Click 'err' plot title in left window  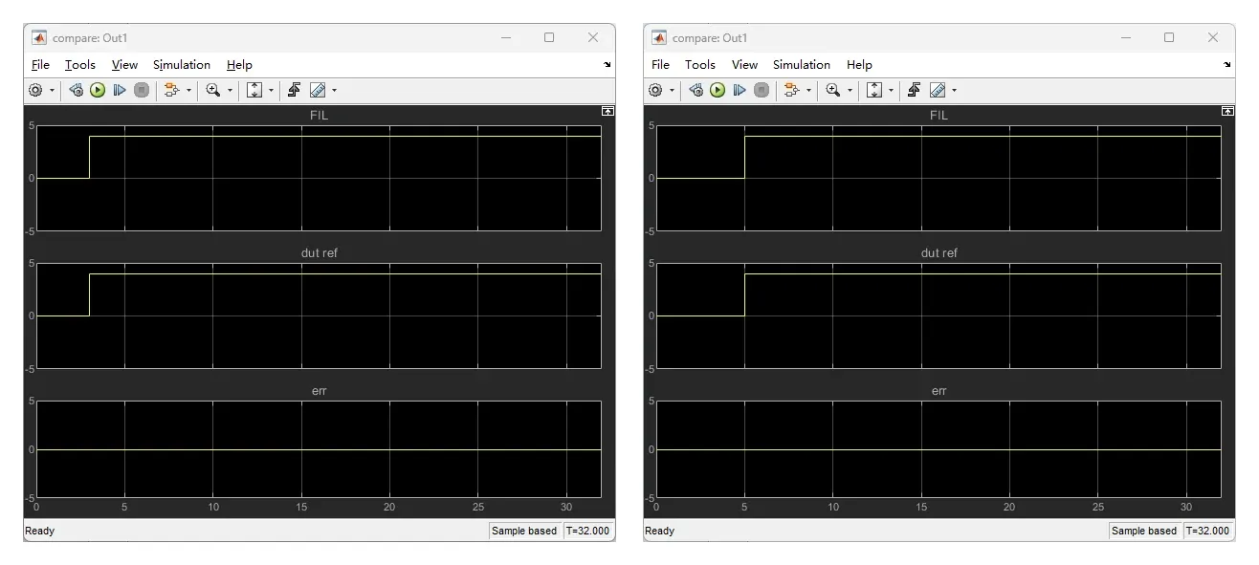coord(320,391)
